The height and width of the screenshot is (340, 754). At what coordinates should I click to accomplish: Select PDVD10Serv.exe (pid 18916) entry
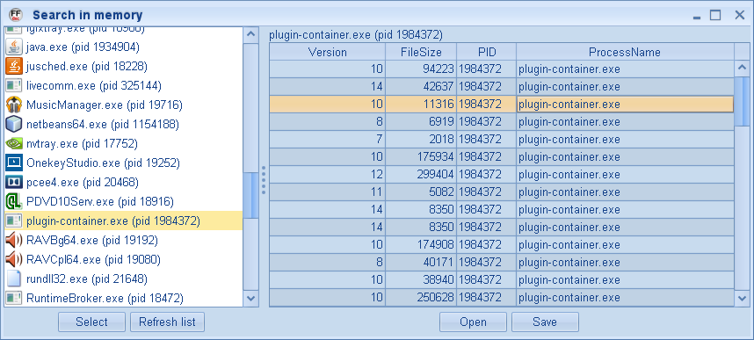tap(123, 201)
